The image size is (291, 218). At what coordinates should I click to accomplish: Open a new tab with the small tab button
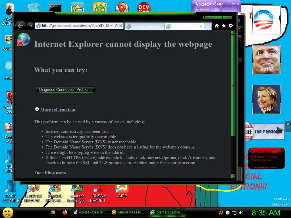tap(208, 26)
